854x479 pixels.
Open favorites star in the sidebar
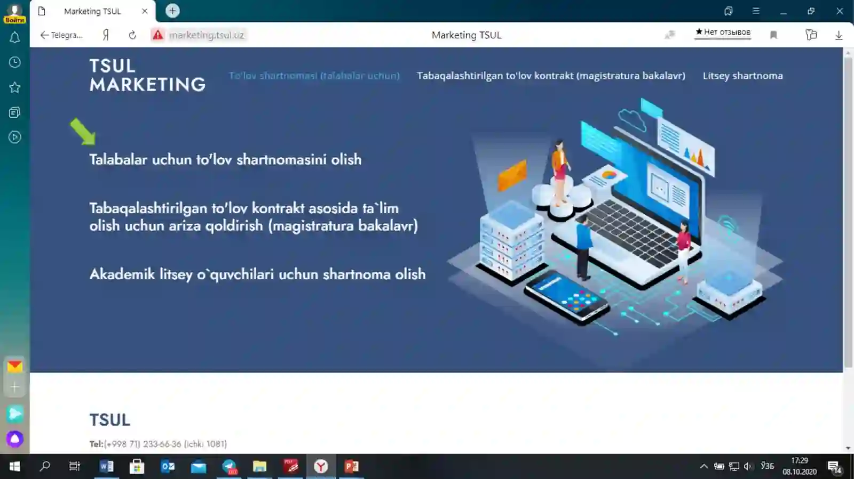coord(14,87)
